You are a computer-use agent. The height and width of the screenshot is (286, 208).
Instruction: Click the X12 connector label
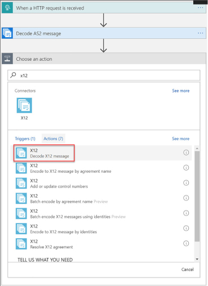click(x=24, y=118)
